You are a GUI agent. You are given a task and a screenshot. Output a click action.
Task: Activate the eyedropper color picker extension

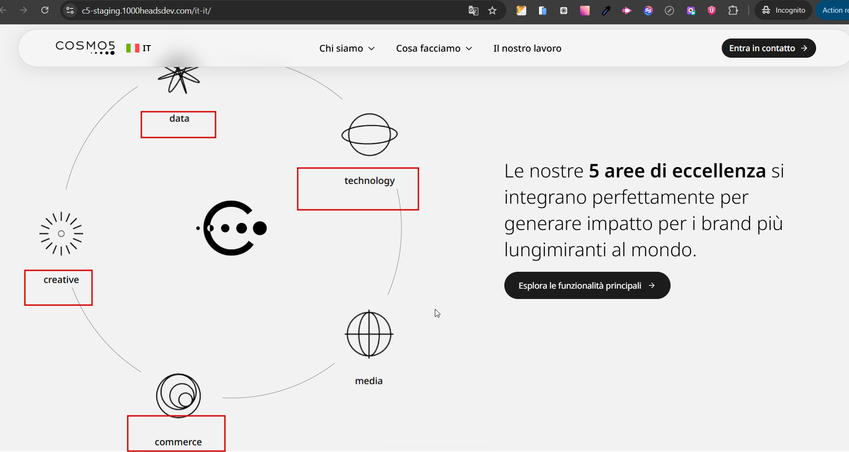point(606,10)
